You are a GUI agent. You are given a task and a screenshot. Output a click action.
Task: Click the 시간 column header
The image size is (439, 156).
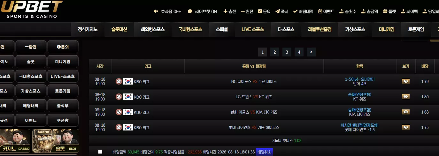click(100, 66)
